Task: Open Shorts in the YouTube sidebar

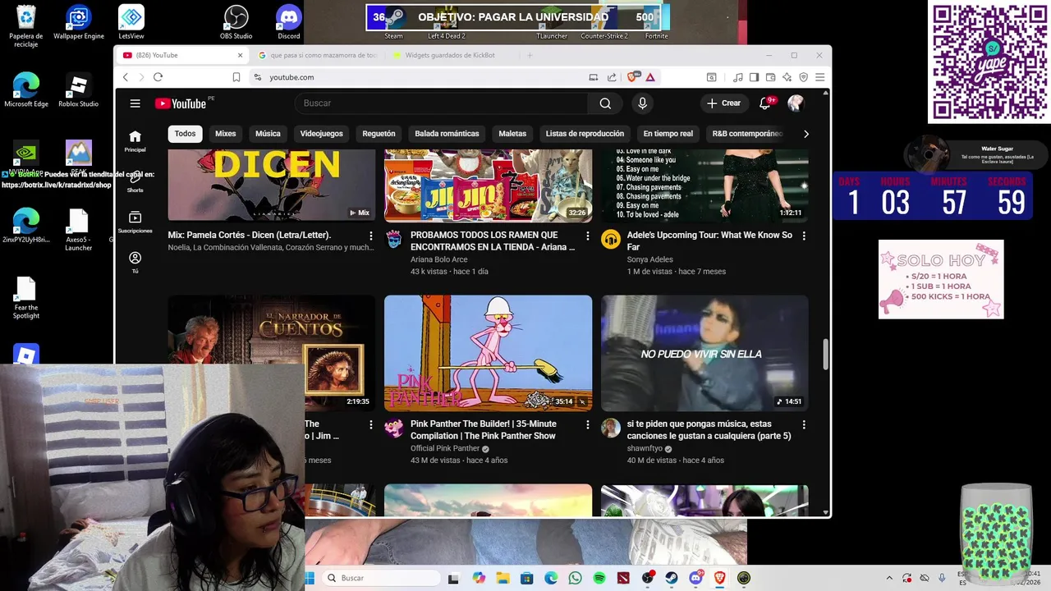Action: coord(135,181)
